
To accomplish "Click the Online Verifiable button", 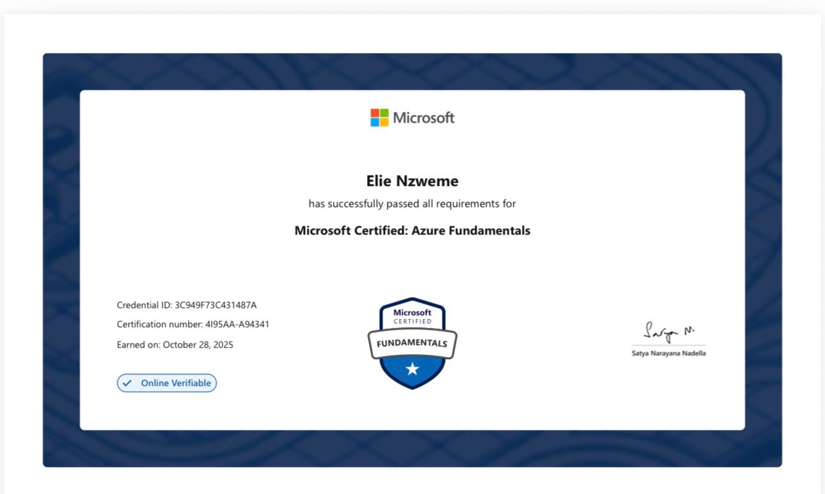I will pyautogui.click(x=167, y=383).
